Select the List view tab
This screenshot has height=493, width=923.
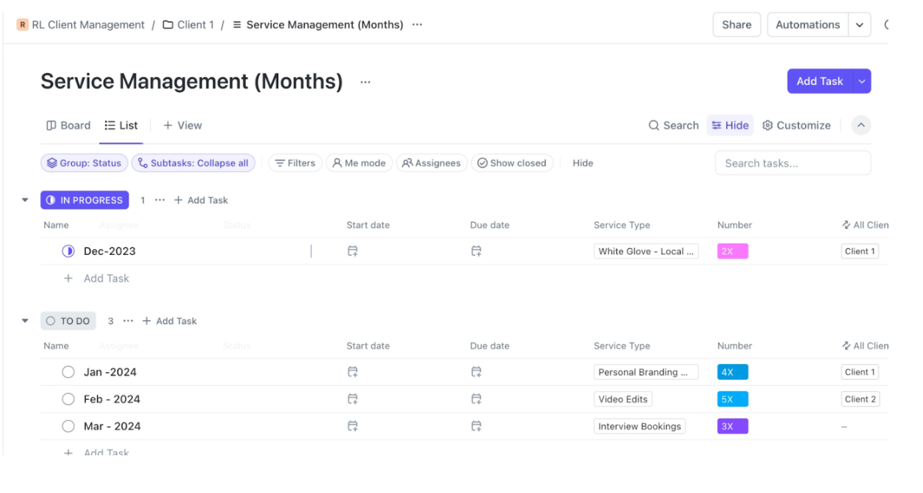click(121, 126)
